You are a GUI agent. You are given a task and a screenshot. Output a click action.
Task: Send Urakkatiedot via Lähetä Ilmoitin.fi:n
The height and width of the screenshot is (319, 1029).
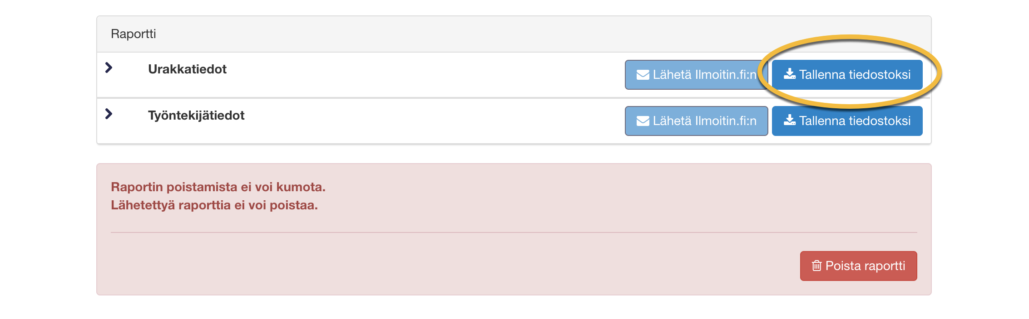[x=696, y=75]
